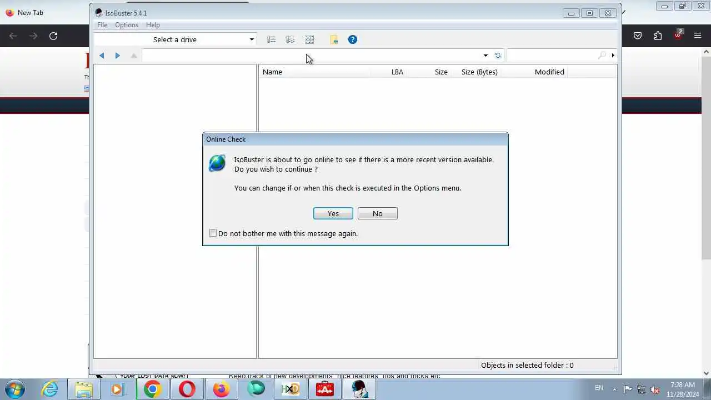Switch to list view icon

(x=272, y=39)
